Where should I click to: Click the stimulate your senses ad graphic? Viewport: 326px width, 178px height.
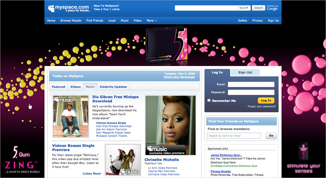point(304,158)
